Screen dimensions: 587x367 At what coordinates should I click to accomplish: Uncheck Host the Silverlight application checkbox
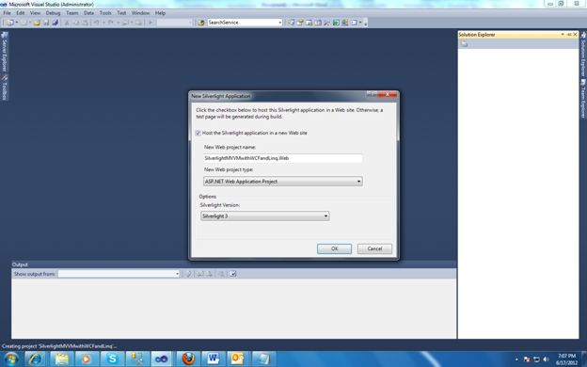198,133
